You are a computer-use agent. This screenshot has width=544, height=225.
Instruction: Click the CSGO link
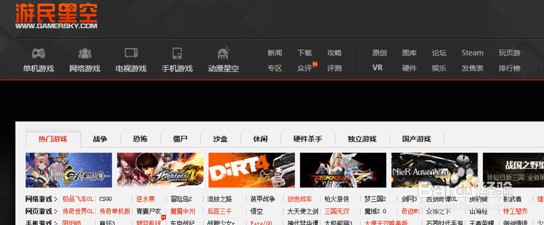coord(106,199)
